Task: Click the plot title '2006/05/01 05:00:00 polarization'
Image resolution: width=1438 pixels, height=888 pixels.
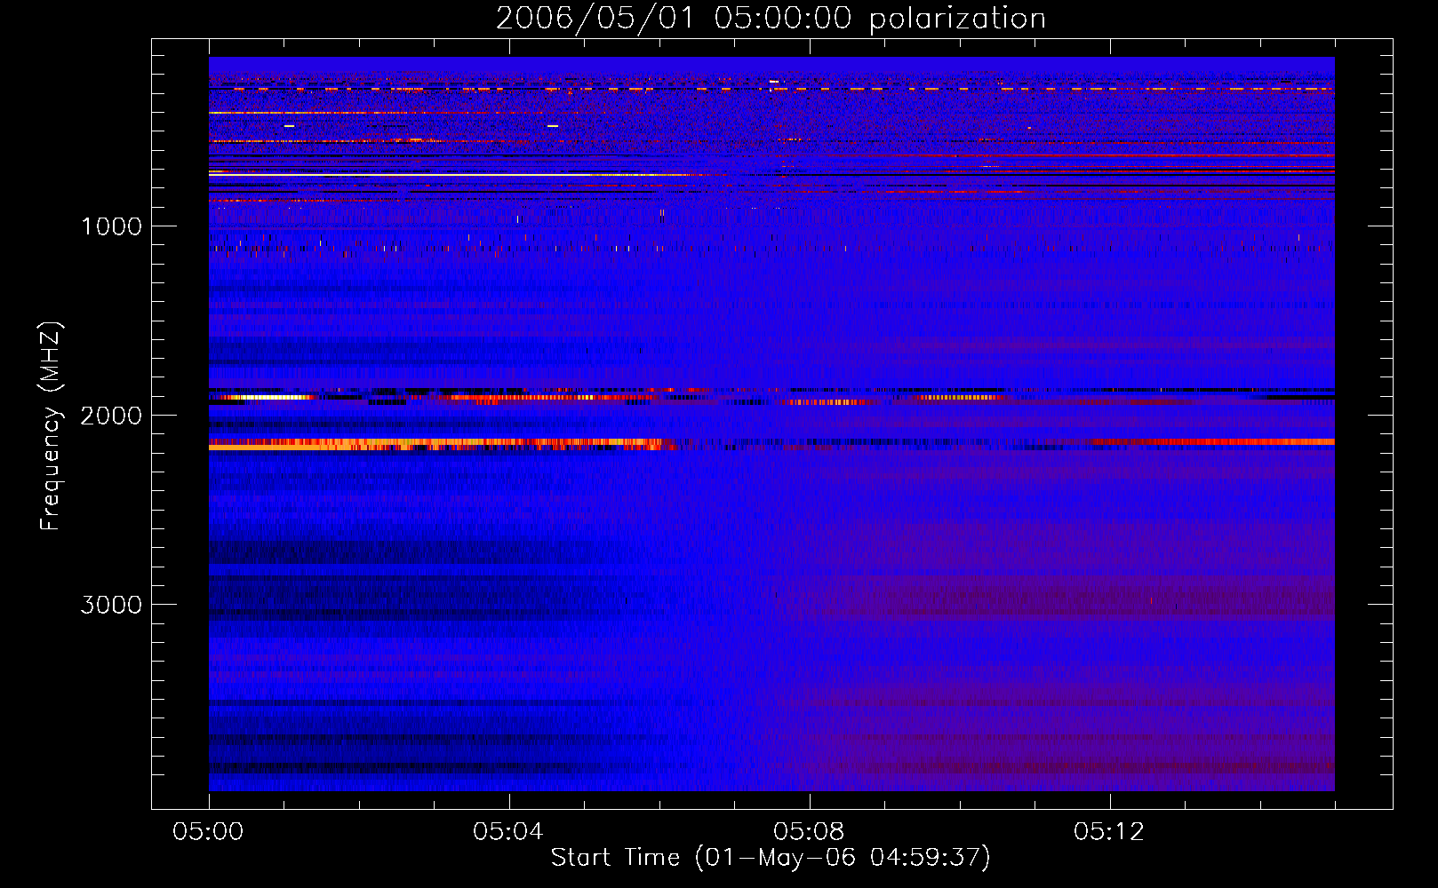Action: (x=771, y=19)
